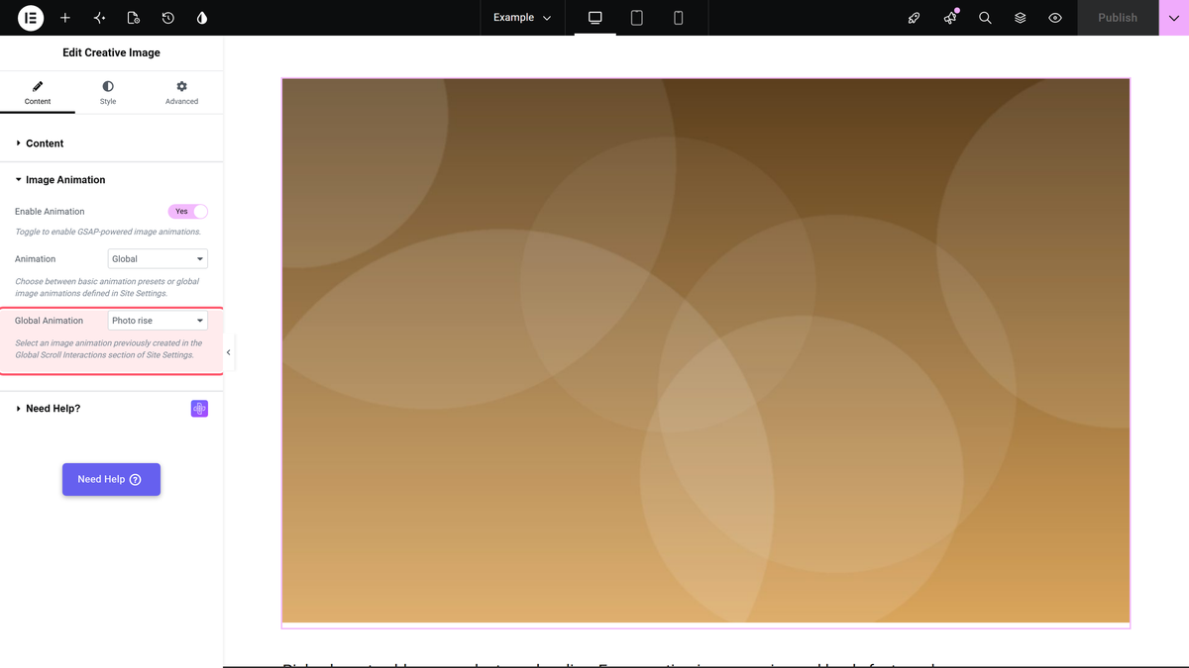1189x668 pixels.
Task: Switch to tablet device view
Action: [637, 18]
